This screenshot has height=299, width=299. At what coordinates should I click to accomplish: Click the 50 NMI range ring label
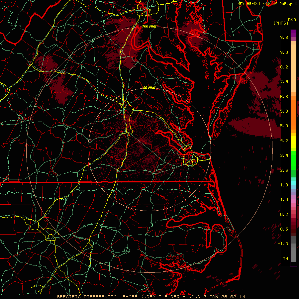[x=149, y=88]
